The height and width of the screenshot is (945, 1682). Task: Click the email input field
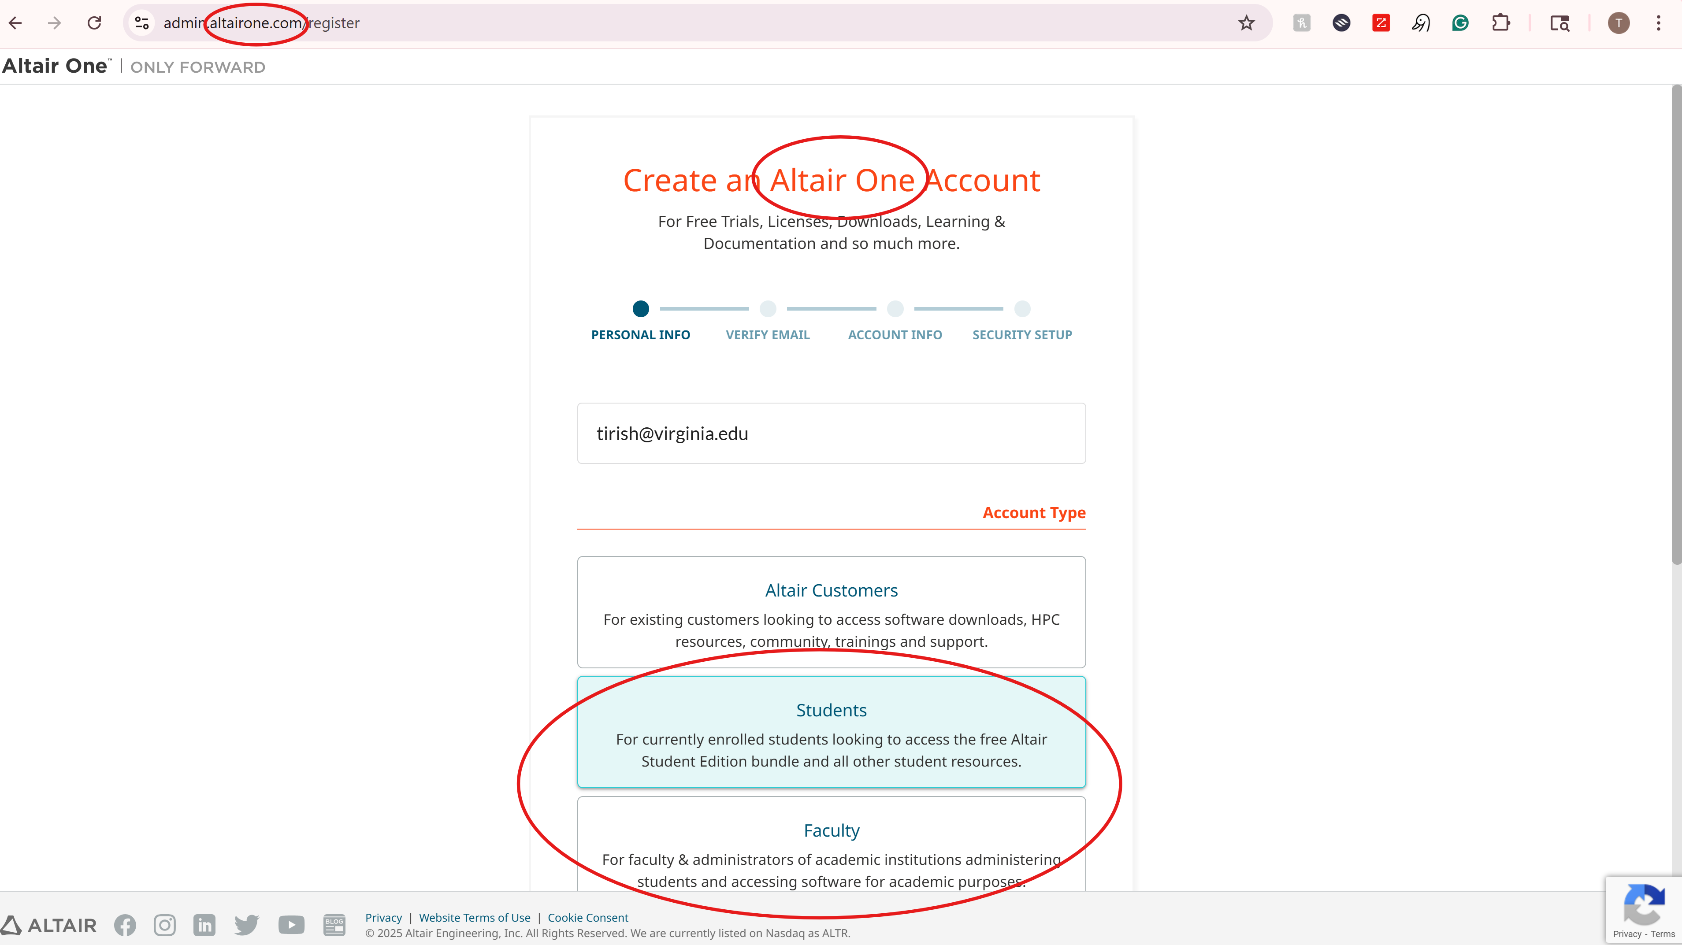pyautogui.click(x=831, y=434)
